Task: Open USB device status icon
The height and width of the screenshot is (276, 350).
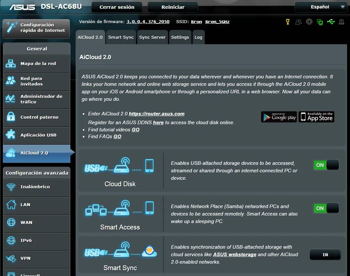Action: point(331,21)
